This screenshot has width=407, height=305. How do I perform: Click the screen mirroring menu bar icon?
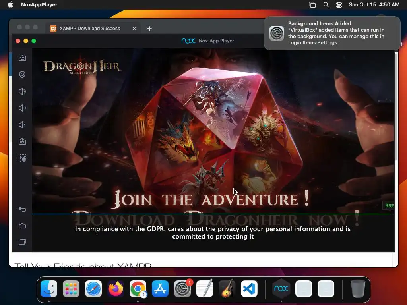pyautogui.click(x=312, y=4)
